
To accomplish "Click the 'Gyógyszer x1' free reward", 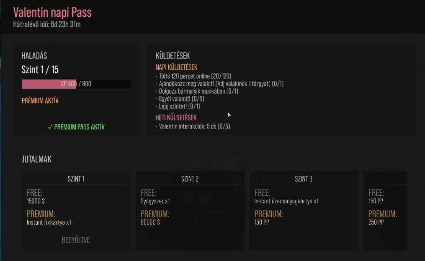I will click(x=155, y=201).
